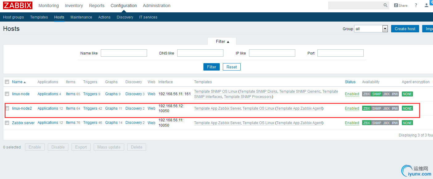Toggle Enabled status for Zabbix server

[352, 123]
